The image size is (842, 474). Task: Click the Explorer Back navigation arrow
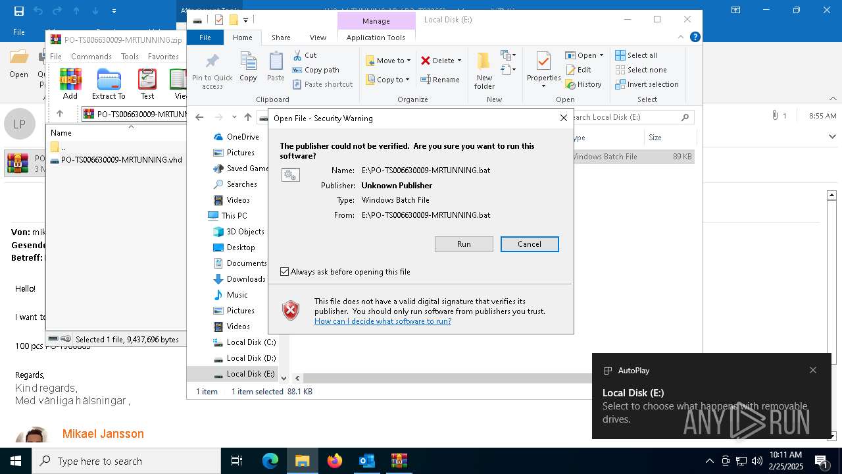click(199, 117)
